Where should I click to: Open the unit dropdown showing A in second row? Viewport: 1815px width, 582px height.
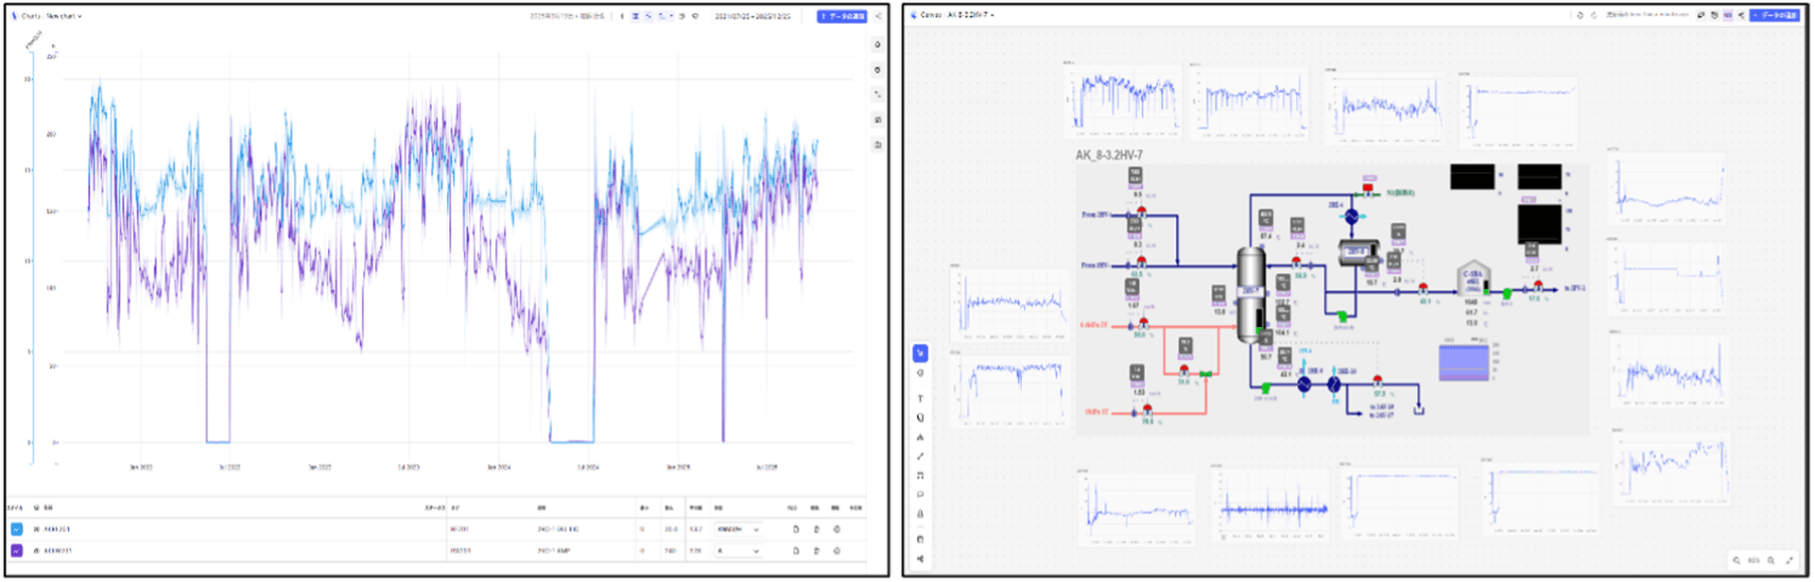coord(738,550)
